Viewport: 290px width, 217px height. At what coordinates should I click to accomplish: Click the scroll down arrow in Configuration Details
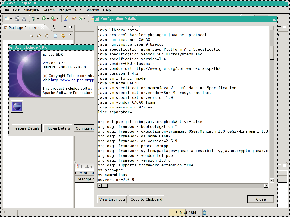[x=272, y=180]
